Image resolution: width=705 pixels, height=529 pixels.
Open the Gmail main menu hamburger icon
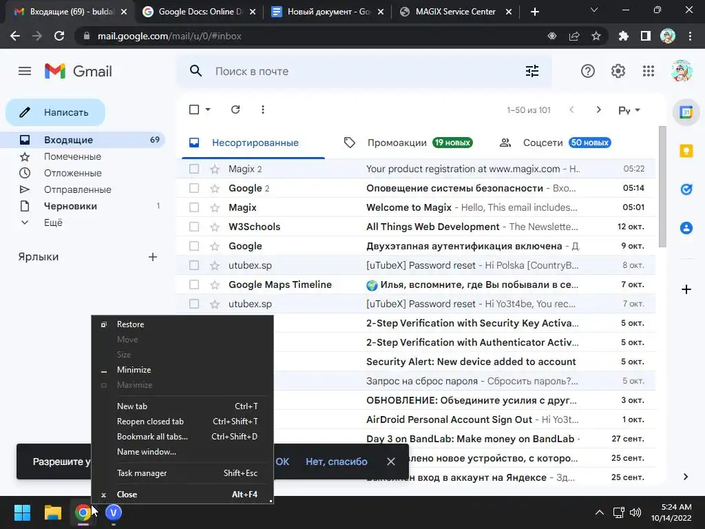(25, 71)
